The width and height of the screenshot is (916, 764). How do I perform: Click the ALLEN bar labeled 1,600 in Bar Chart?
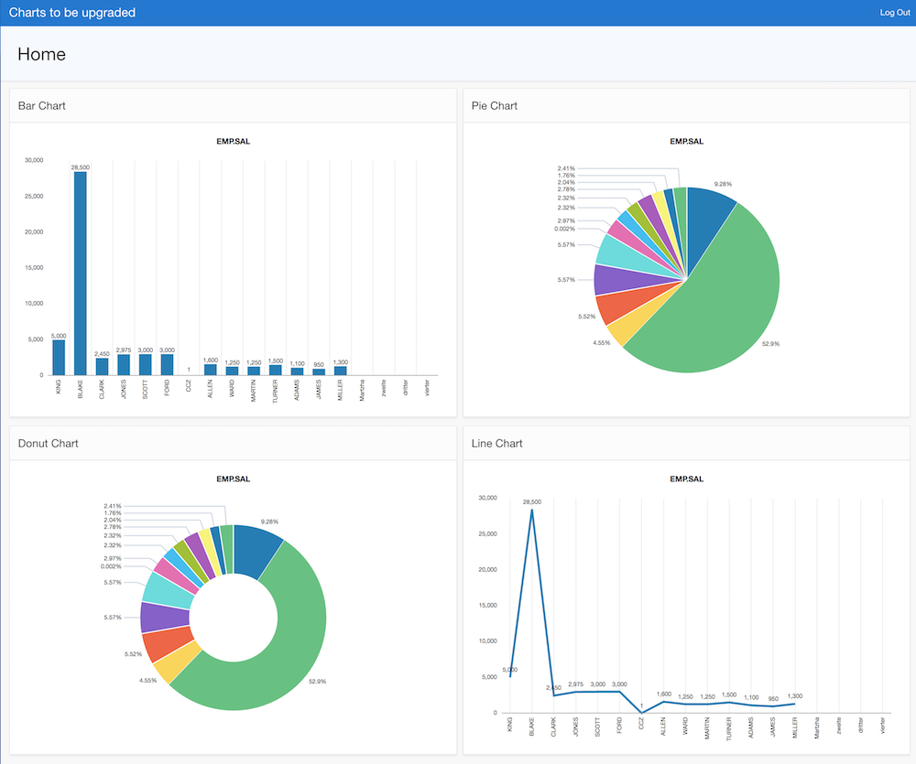point(210,370)
